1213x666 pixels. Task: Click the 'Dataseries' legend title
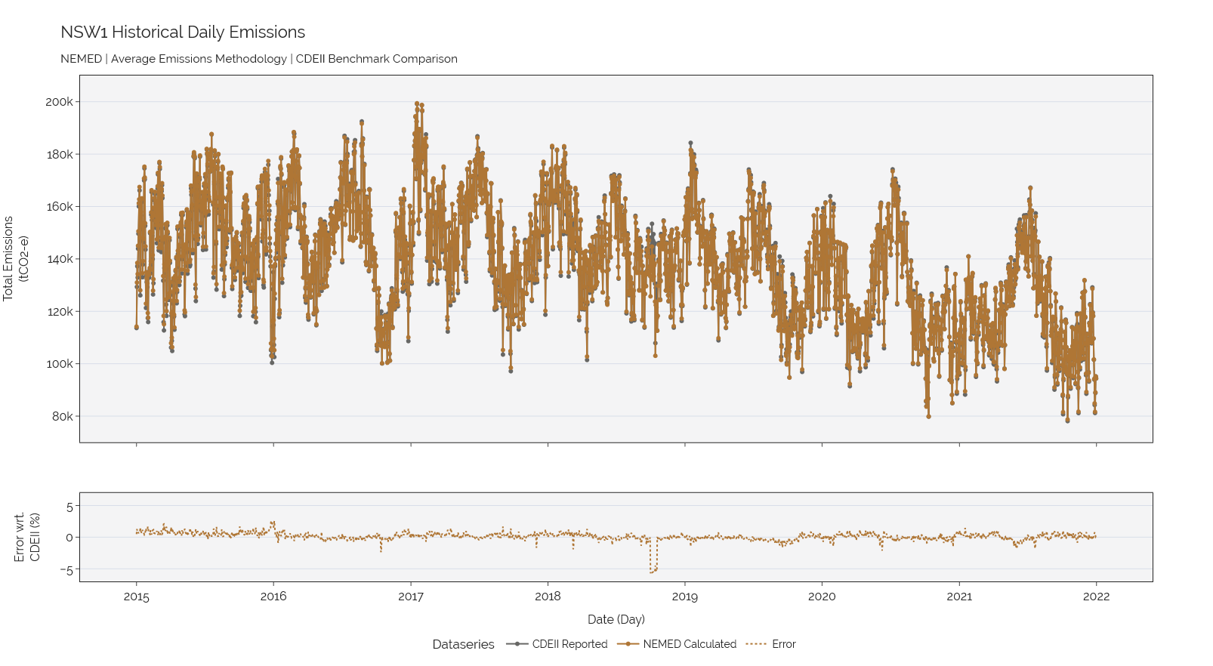(463, 644)
